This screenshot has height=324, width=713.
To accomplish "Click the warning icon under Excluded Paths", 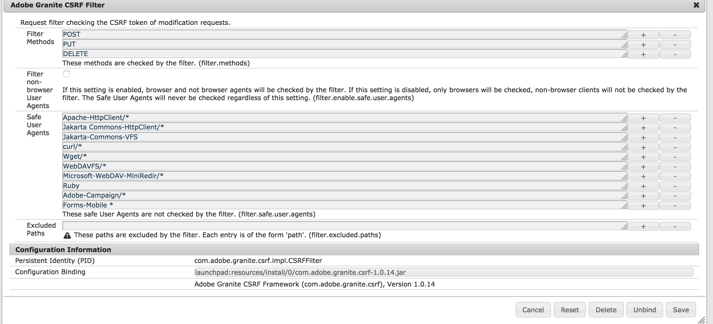I will pos(67,235).
